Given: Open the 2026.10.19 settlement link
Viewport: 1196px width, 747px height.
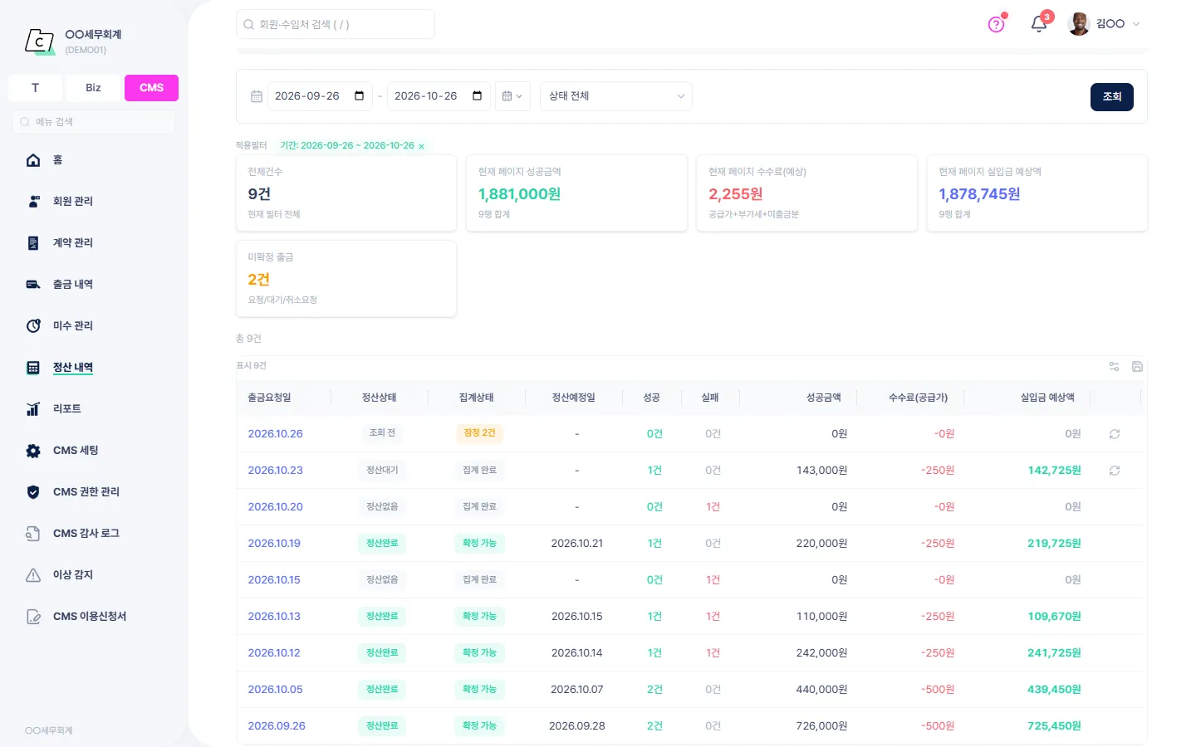Looking at the screenshot, I should tap(274, 544).
